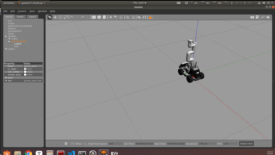The width and height of the screenshot is (275, 155).
Task: Click the Copy icon in toolbar
Action: point(128,17)
